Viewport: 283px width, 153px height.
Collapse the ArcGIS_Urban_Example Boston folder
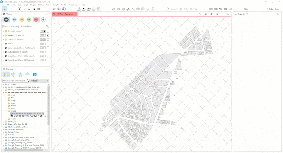pyautogui.click(x=3, y=93)
